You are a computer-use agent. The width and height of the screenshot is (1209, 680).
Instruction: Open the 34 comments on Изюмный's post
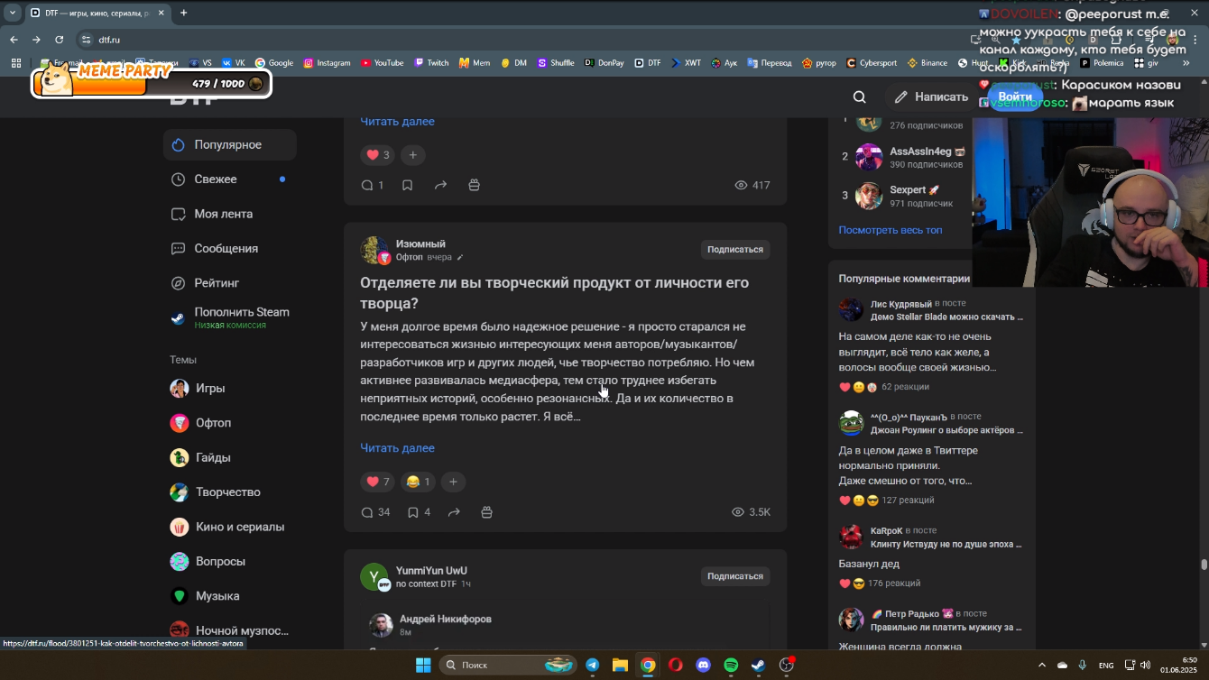375,512
